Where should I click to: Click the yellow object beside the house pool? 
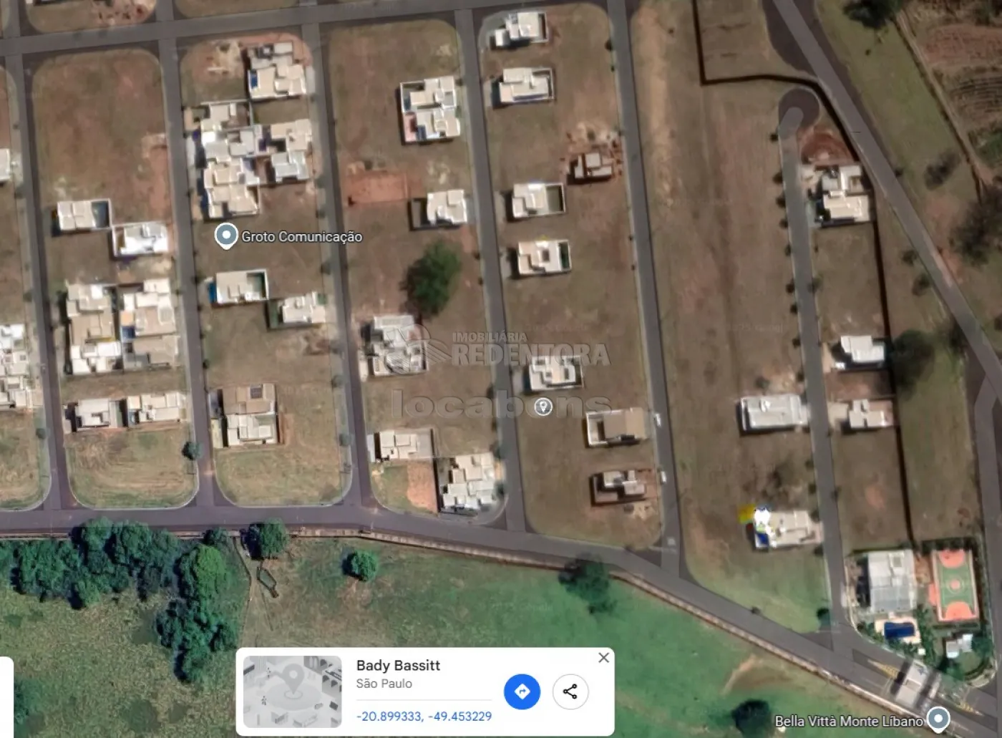point(746,513)
